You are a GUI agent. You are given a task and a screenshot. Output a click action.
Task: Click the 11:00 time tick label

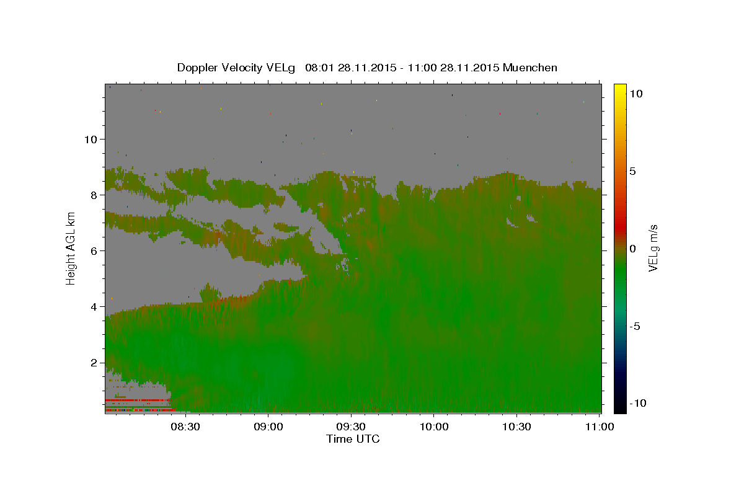599,427
